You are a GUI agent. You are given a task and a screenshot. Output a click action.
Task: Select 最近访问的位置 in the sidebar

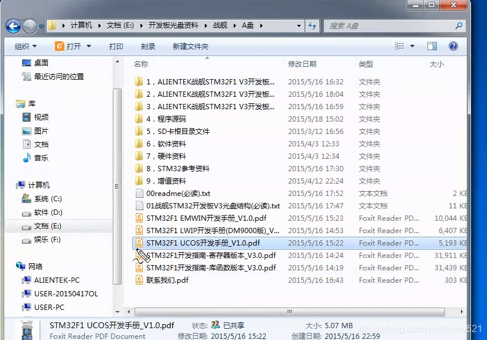[x=59, y=76]
